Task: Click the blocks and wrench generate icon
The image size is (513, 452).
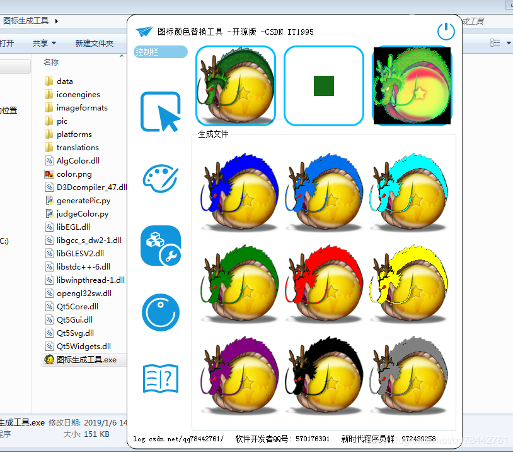Action: pos(161,245)
